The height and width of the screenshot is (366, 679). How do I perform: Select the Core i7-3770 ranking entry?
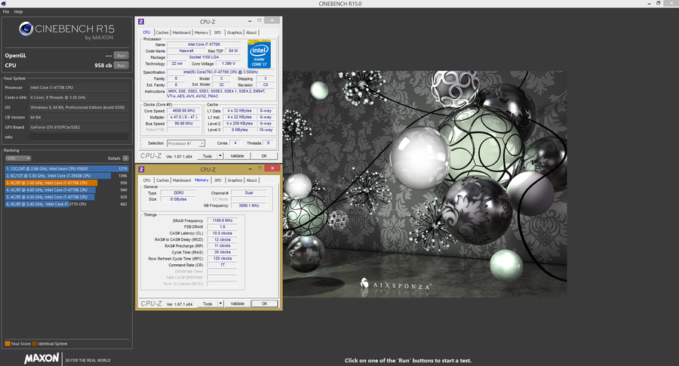click(x=66, y=204)
